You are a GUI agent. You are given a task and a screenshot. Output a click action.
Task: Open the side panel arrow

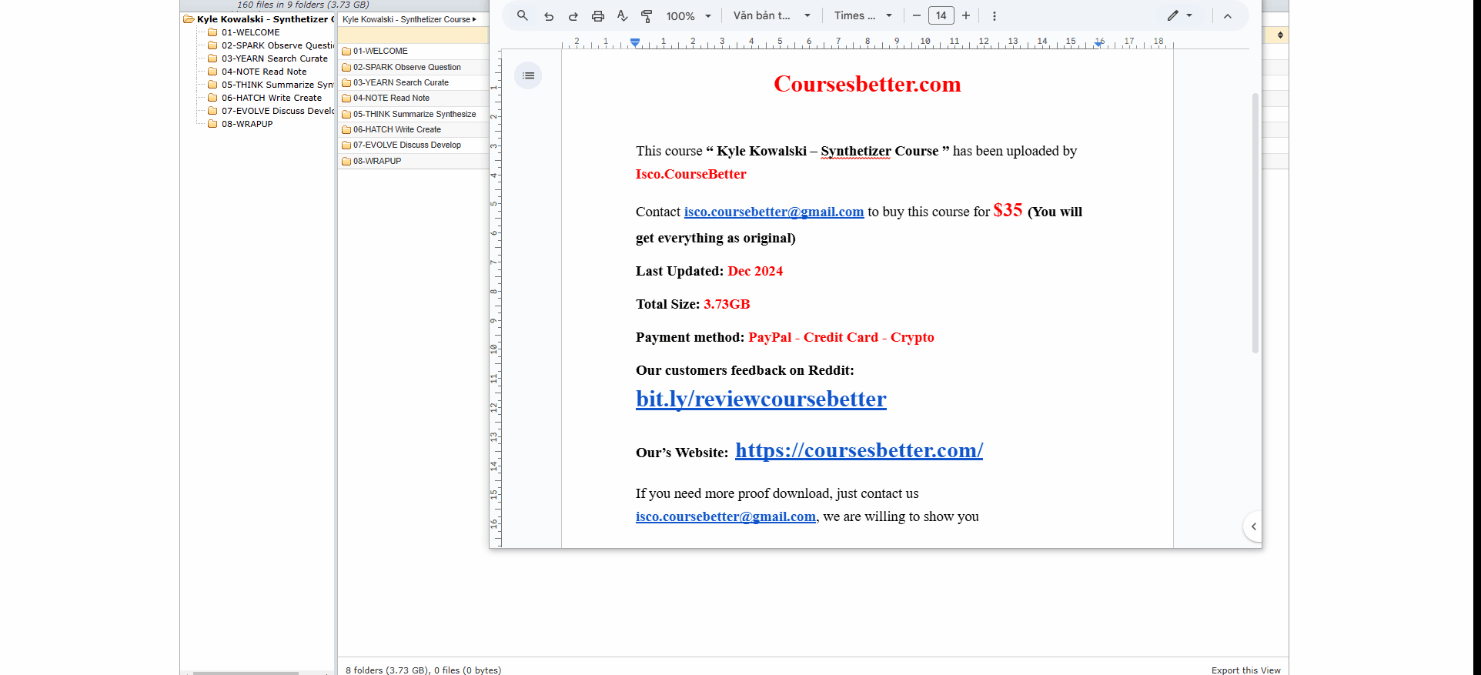(x=1253, y=526)
